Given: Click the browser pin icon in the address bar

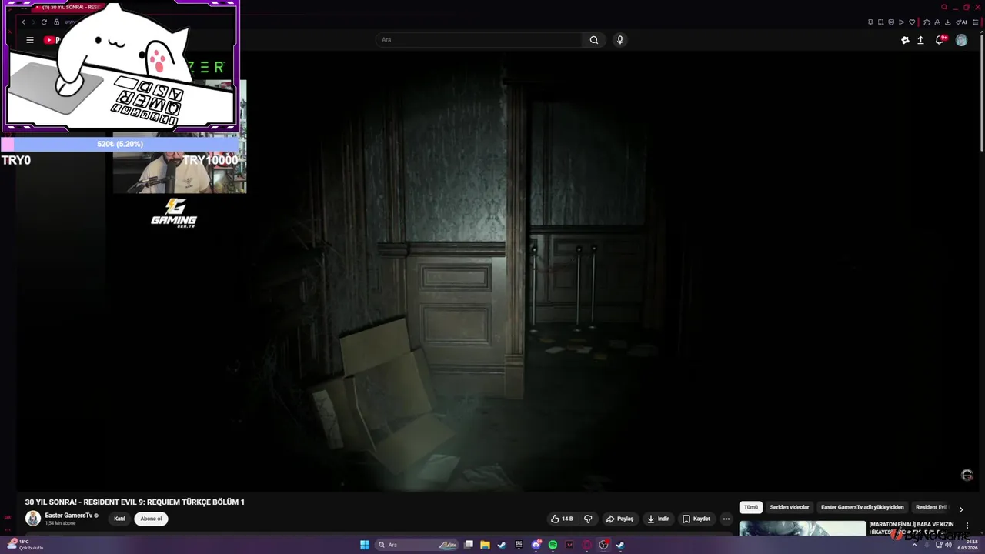Looking at the screenshot, I should click(x=870, y=22).
